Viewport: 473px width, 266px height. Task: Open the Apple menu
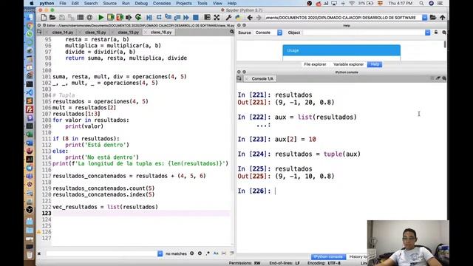[x=32, y=3]
